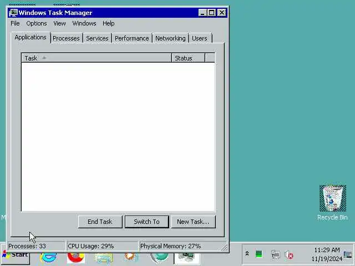Switch to the Performance tab
The image size is (355, 266).
(x=132, y=38)
